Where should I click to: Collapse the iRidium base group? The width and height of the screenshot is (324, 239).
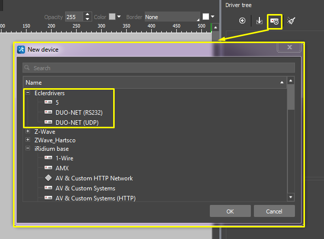28,149
